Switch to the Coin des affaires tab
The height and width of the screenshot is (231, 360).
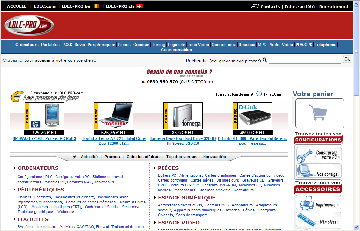(143, 157)
